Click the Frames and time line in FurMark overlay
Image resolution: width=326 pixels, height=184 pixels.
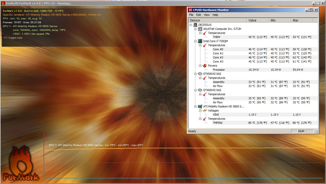click(x=22, y=22)
